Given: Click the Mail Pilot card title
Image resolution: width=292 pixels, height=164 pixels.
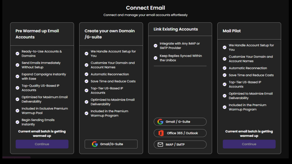Looking at the screenshot, I should click(x=232, y=31).
